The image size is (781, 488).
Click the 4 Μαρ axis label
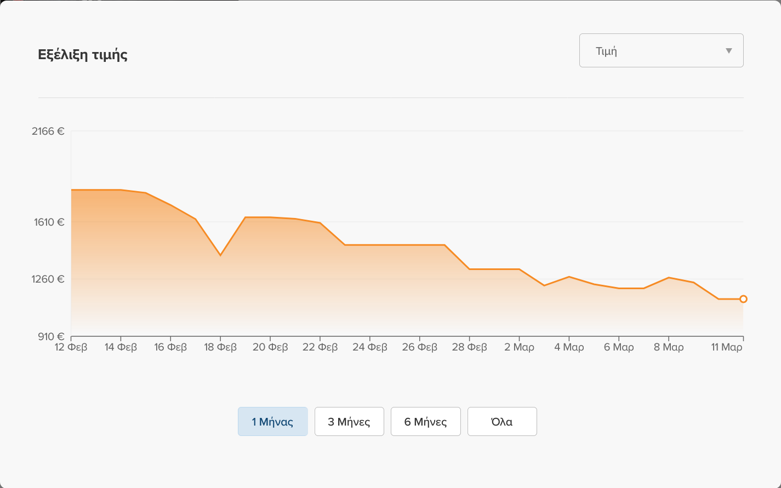coord(569,347)
